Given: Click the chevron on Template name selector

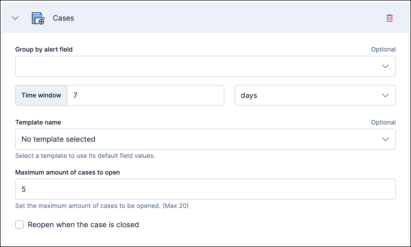Looking at the screenshot, I should click(x=385, y=139).
